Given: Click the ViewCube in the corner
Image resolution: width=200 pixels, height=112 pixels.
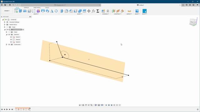Looking at the screenshot, I should click(x=193, y=22).
